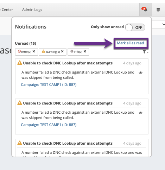The height and width of the screenshot is (170, 165).
Task: Click the Info(0) filter tag
Action: coord(76,52)
